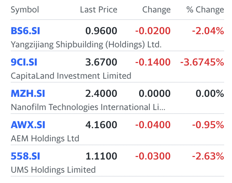Image resolution: width=232 pixels, height=183 pixels.
Task: Click AWX.SI change value -0.0400
Action: 153,125
